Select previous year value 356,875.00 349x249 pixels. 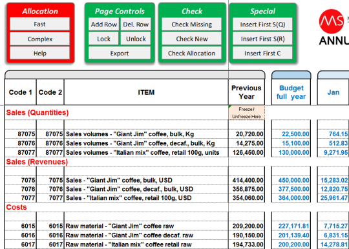(246, 189)
